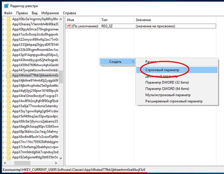Click the Тип column header
The image size is (224, 174).
click(104, 20)
